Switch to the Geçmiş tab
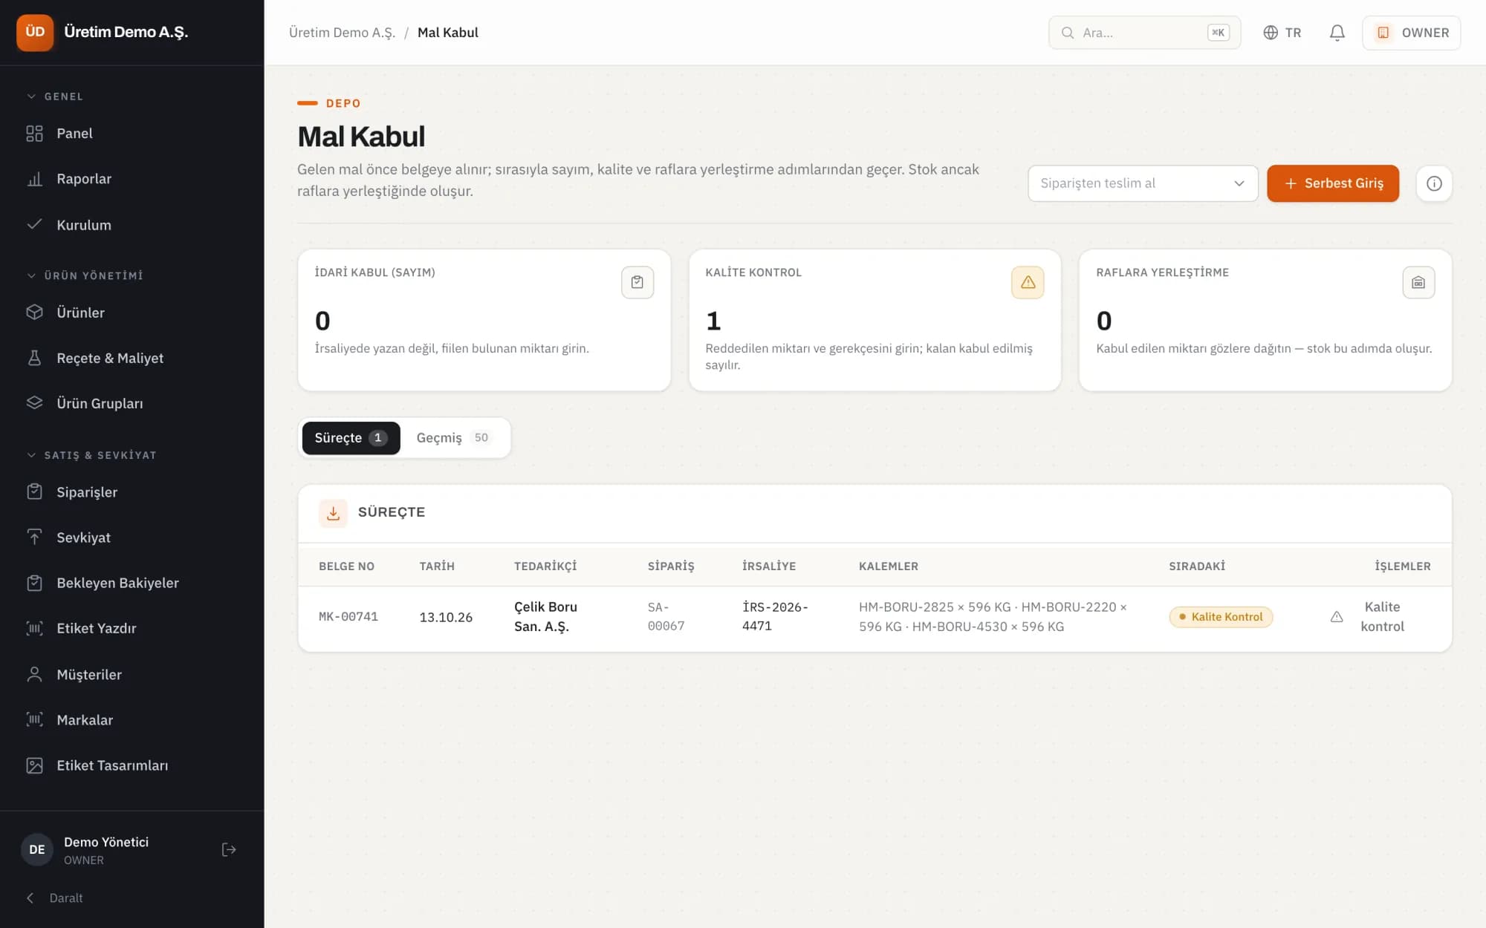This screenshot has height=928, width=1486. pos(453,438)
